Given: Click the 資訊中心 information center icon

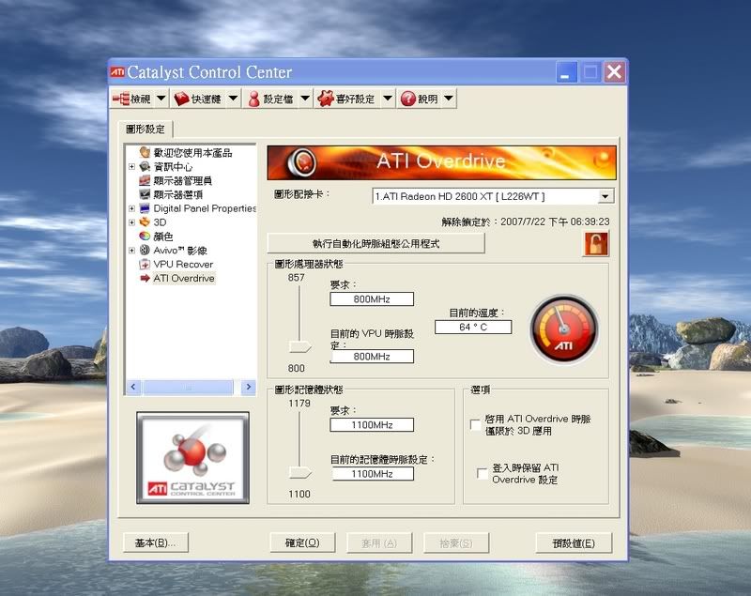Looking at the screenshot, I should point(145,166).
